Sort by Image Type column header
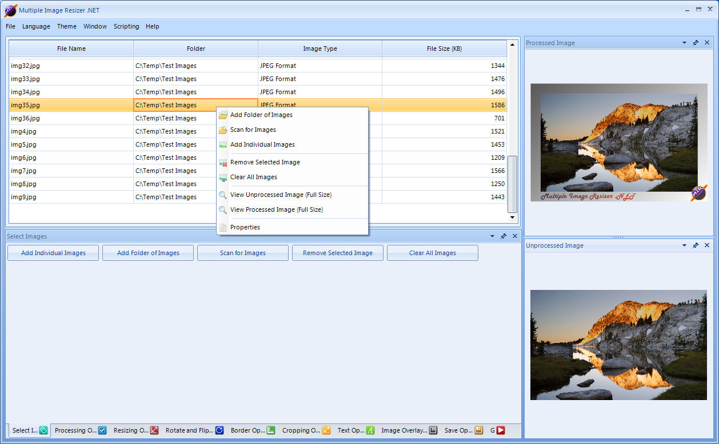This screenshot has width=719, height=444. tap(320, 49)
